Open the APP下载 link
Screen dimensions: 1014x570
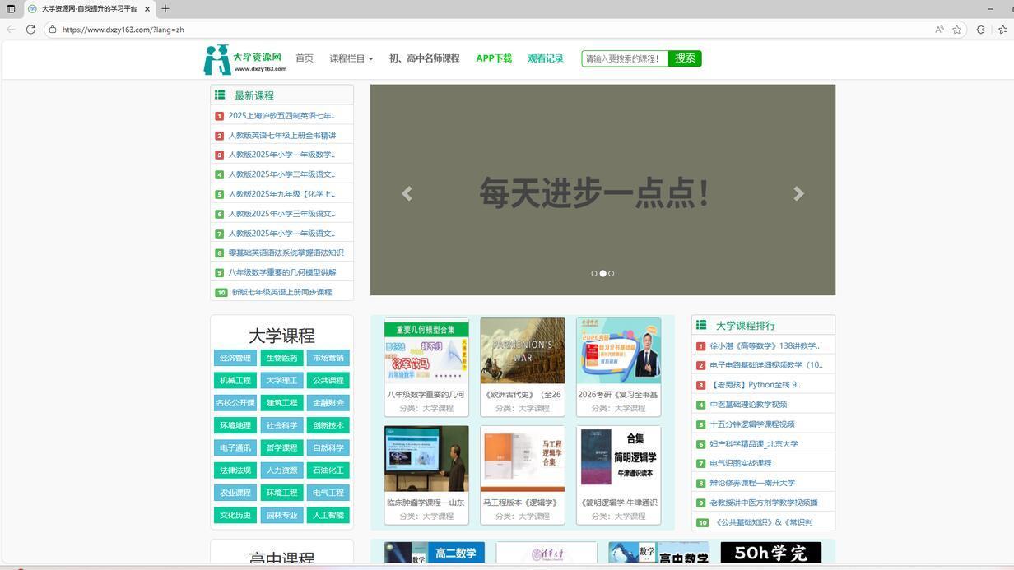(x=493, y=58)
